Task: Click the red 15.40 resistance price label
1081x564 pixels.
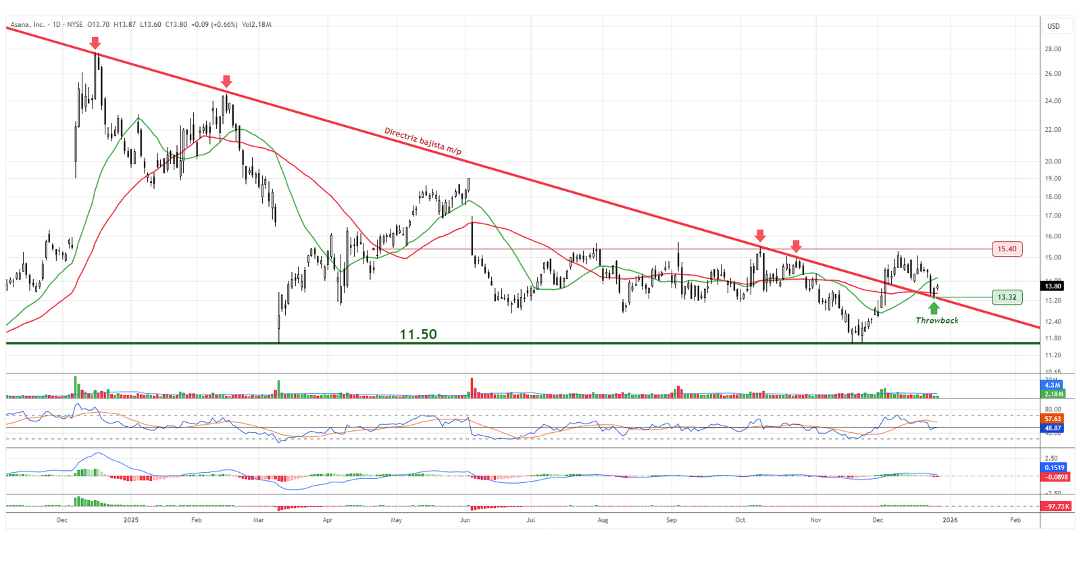Action: (x=1007, y=249)
